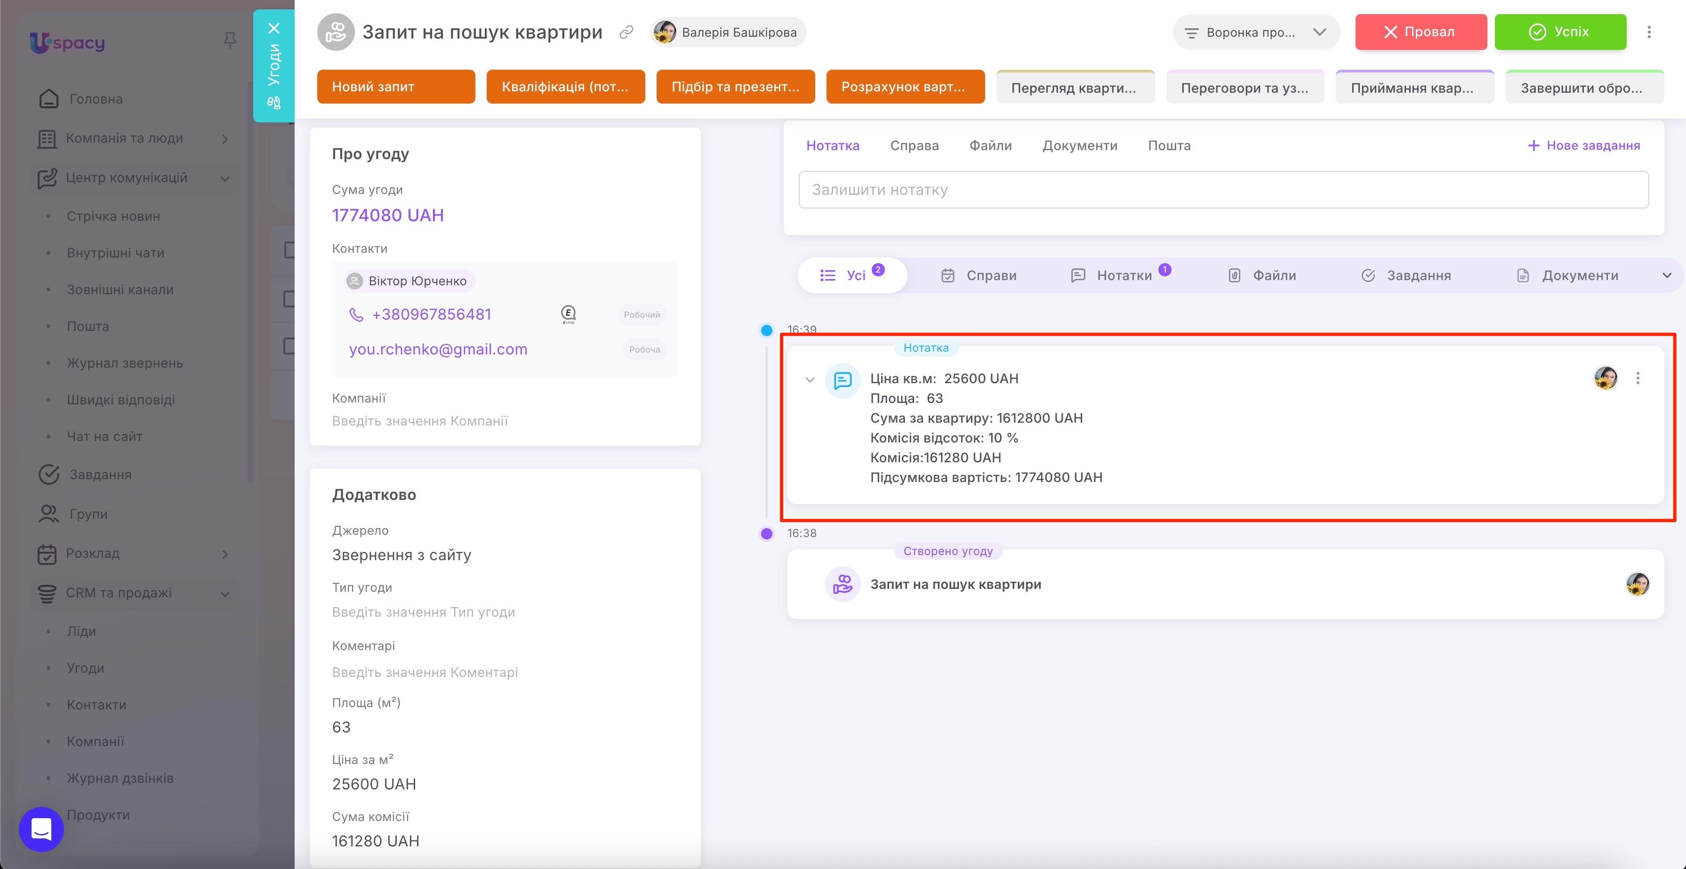Copy deal link via chain icon
This screenshot has width=1686, height=869.
coord(626,32)
